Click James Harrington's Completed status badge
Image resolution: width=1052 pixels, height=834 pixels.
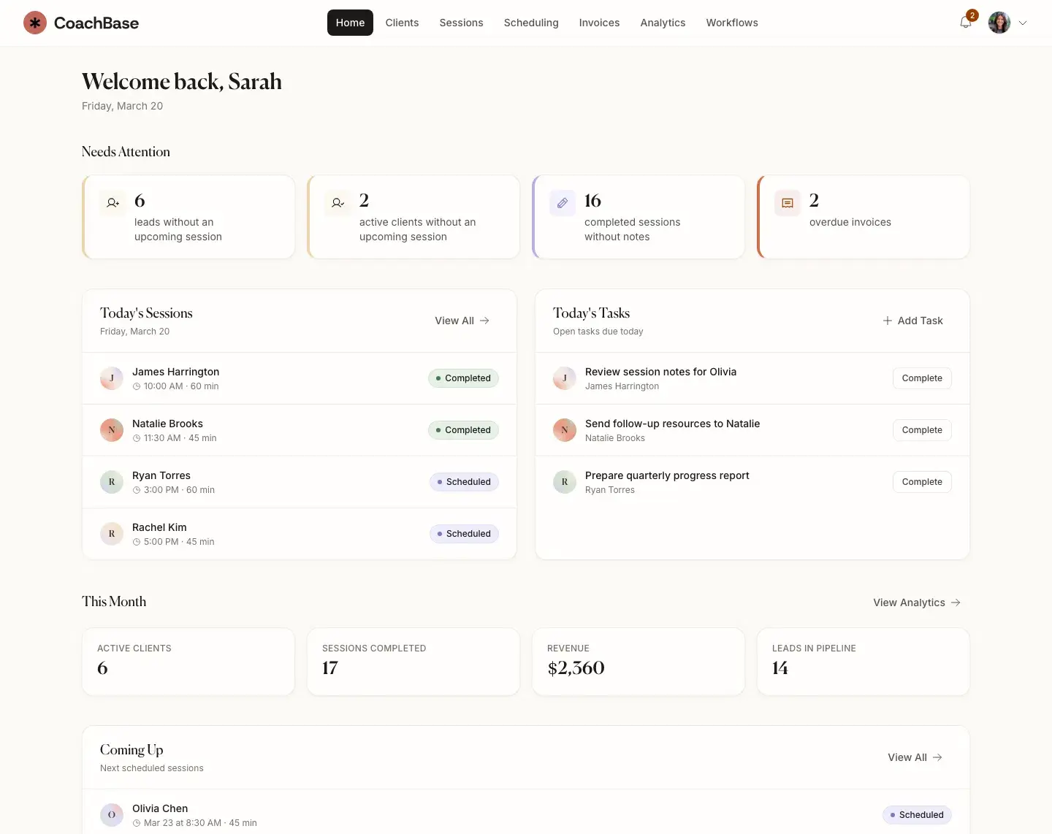pyautogui.click(x=463, y=378)
